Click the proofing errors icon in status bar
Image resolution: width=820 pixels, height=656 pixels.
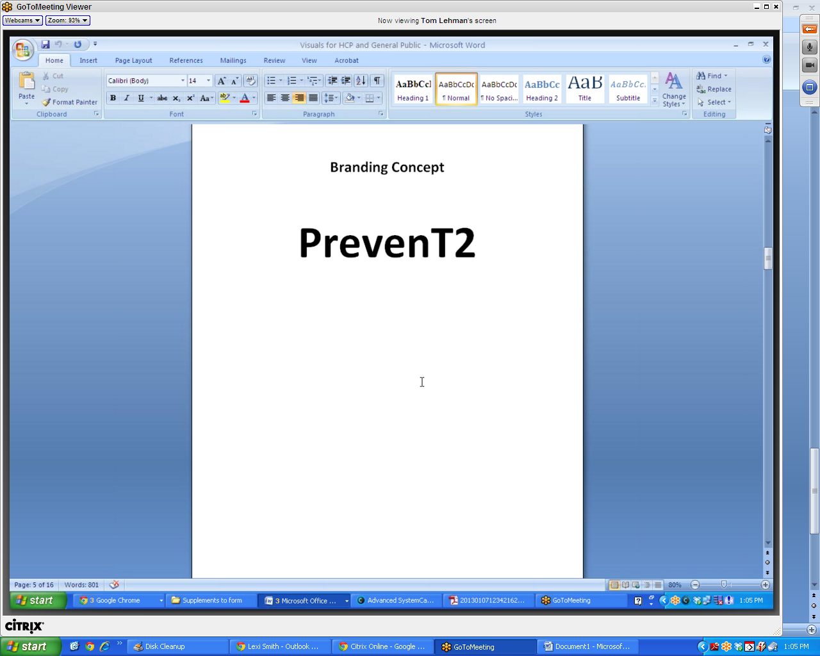[x=114, y=585]
